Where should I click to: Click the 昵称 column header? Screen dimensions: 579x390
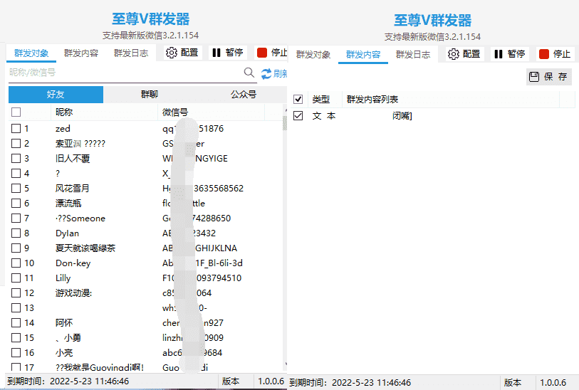tap(104, 112)
